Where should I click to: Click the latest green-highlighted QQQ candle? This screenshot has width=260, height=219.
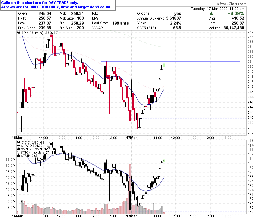coord(164,161)
